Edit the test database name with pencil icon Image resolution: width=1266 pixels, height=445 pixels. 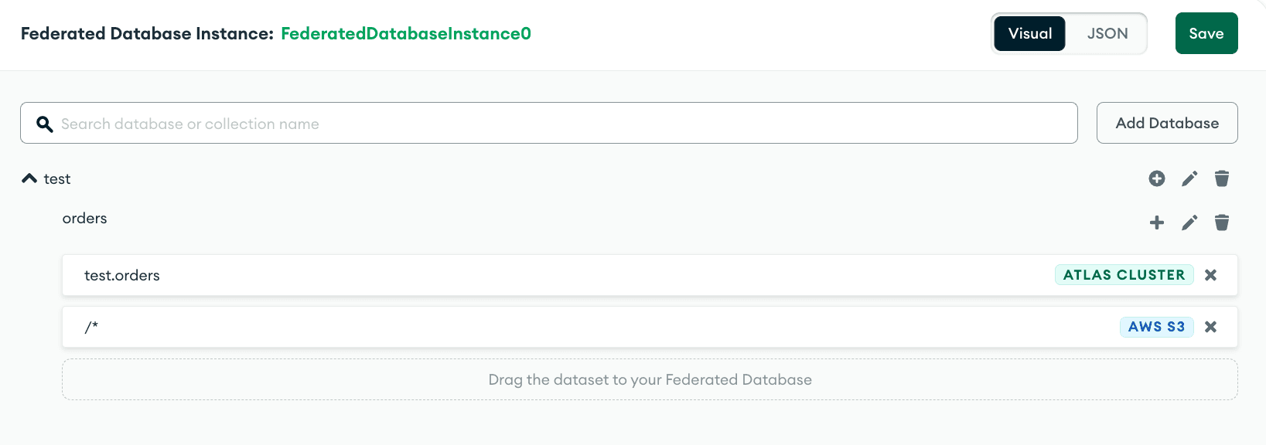(1189, 178)
